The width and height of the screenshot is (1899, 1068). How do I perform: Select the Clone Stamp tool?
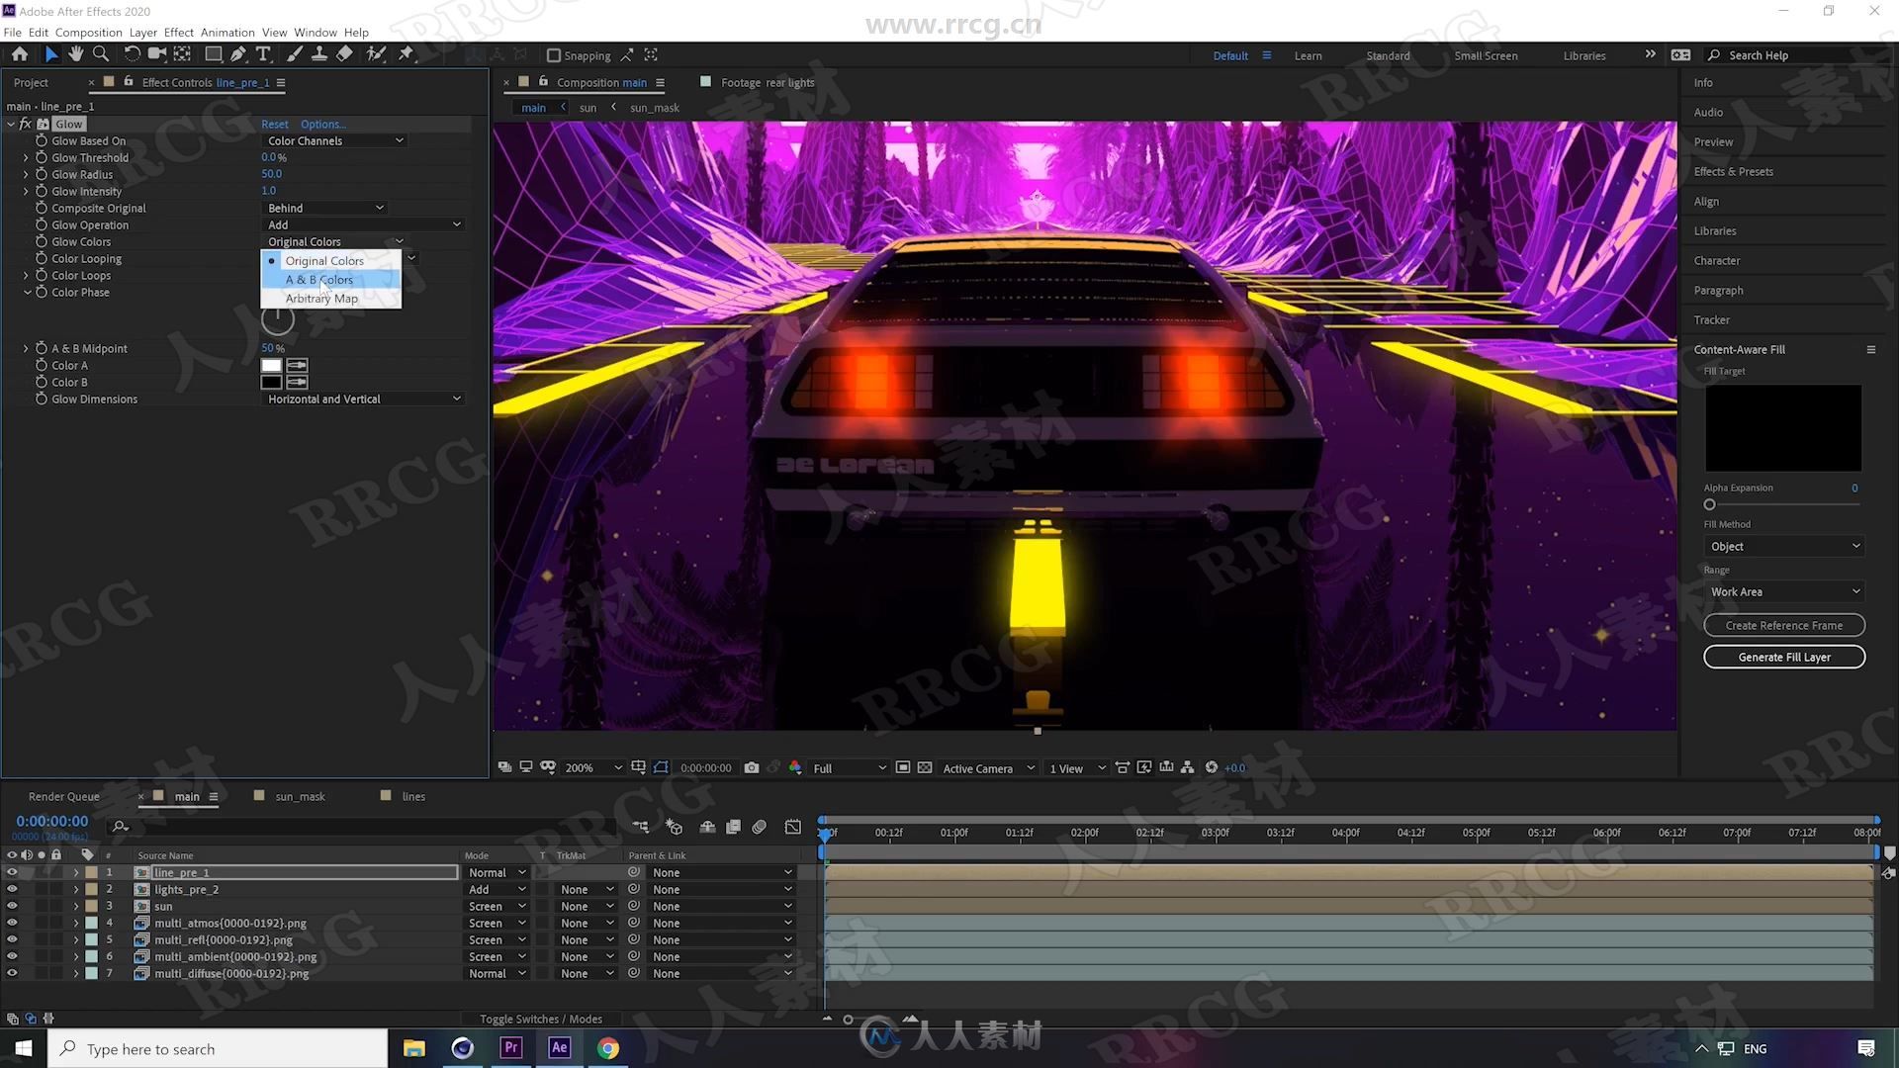(318, 54)
